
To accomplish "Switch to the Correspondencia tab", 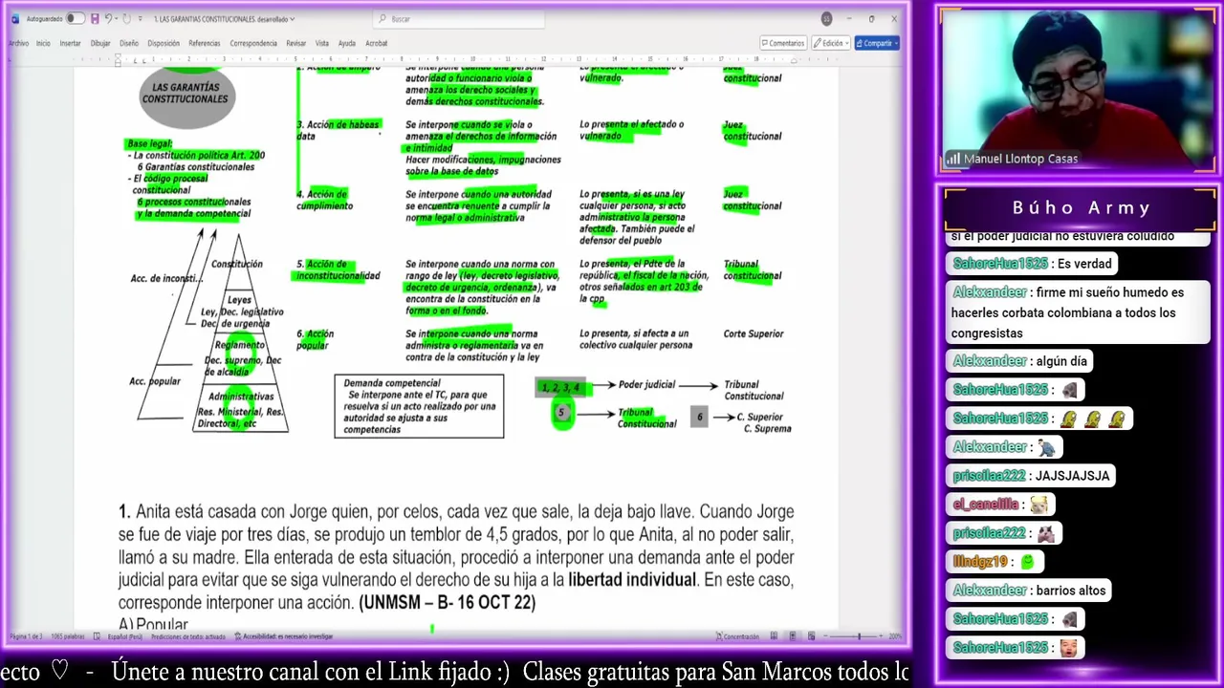I will pos(253,43).
